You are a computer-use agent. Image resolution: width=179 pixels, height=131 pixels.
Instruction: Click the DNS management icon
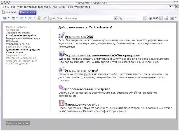pos(62,35)
